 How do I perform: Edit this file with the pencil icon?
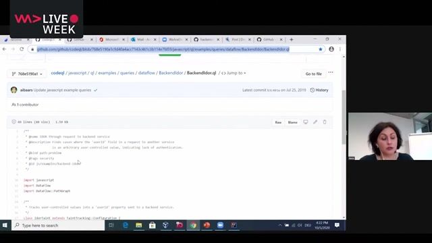pyautogui.click(x=315, y=122)
